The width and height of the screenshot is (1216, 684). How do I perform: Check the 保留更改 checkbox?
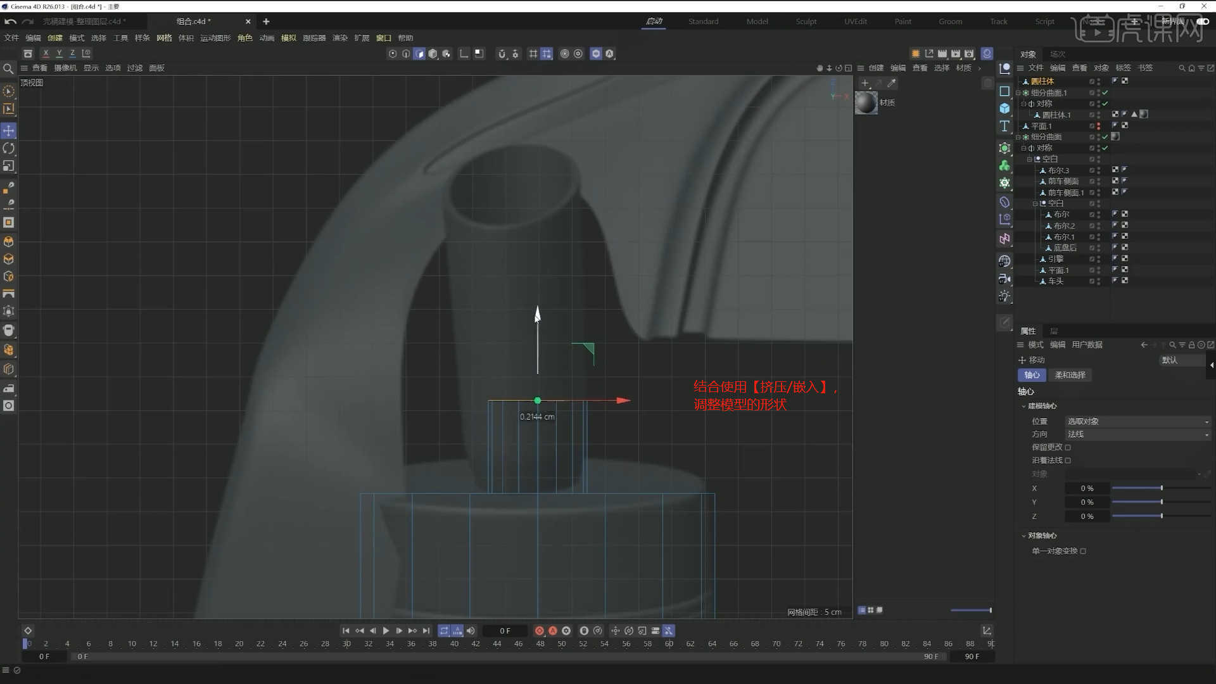pyautogui.click(x=1068, y=447)
